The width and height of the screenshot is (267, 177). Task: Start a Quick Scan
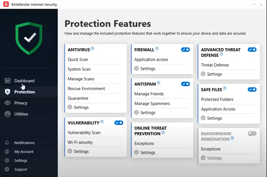(78, 59)
